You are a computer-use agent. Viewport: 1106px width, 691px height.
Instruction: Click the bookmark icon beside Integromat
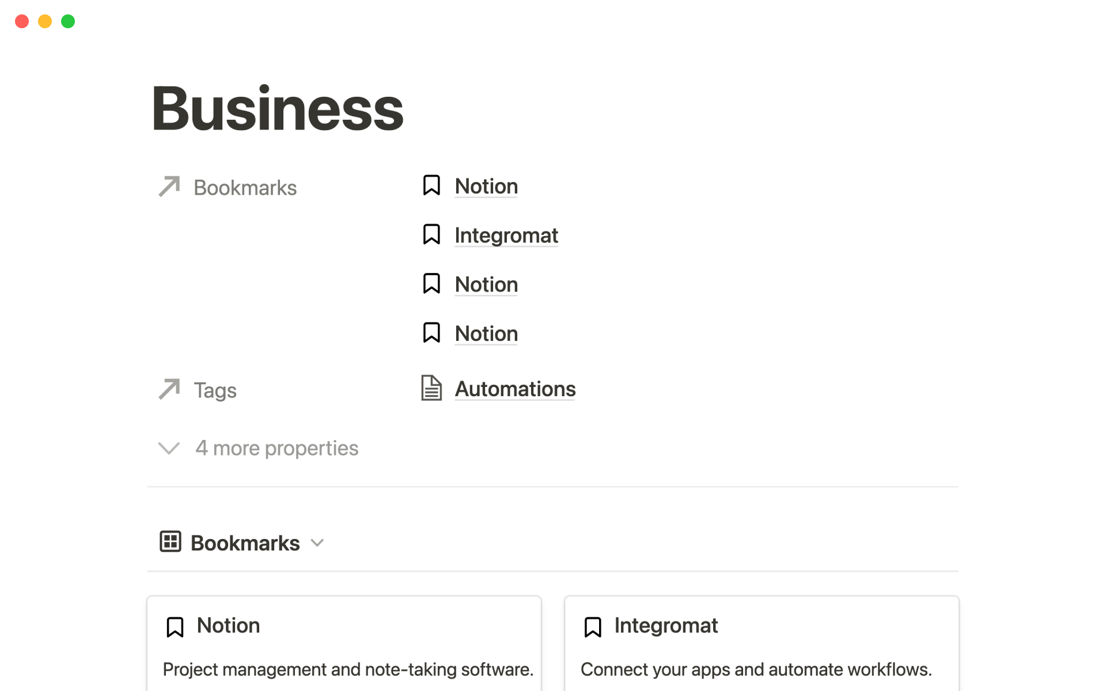click(x=431, y=234)
